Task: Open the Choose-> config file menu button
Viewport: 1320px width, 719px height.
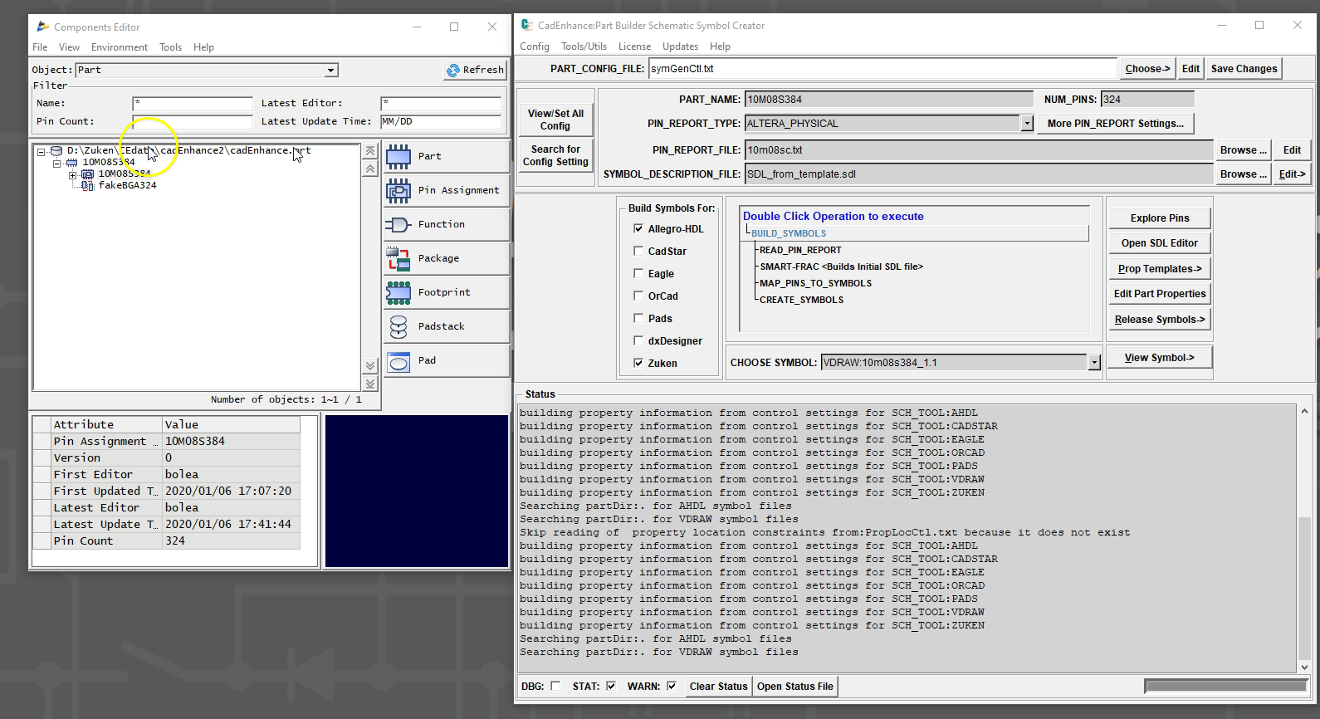Action: 1147,69
